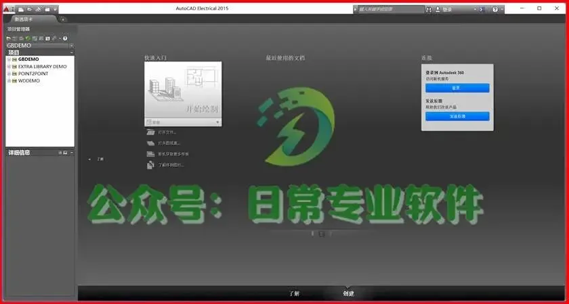Expand the arrow left of the search field
The image size is (569, 304).
pos(355,9)
